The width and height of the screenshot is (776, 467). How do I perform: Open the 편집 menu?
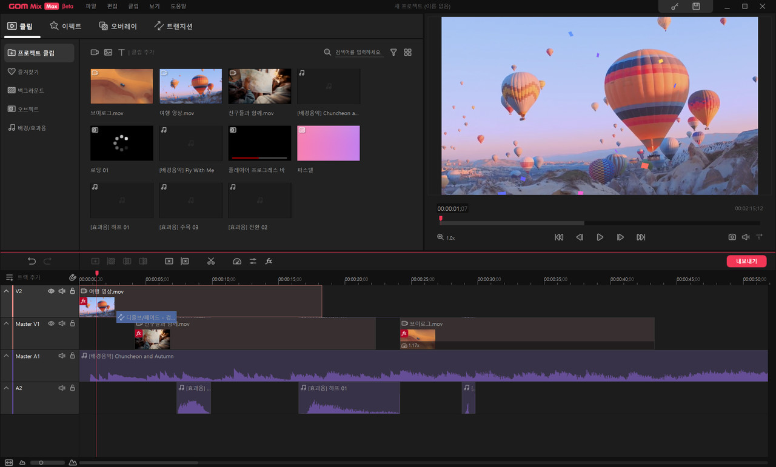[x=112, y=6]
